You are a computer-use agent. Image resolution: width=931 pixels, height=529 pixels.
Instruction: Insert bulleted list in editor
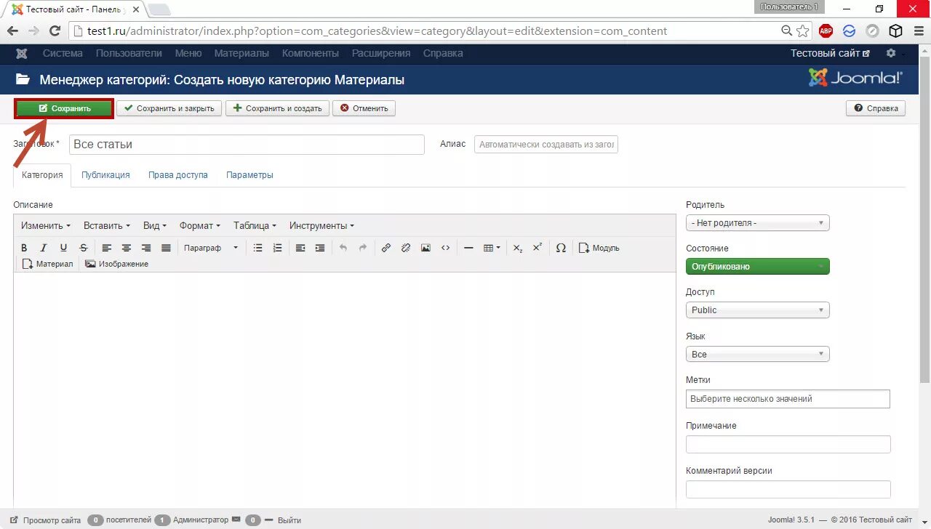click(x=257, y=248)
